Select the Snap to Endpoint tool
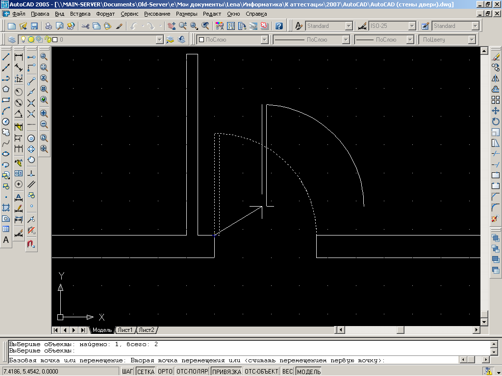Viewport: 502px width, 376px height. tap(31, 81)
